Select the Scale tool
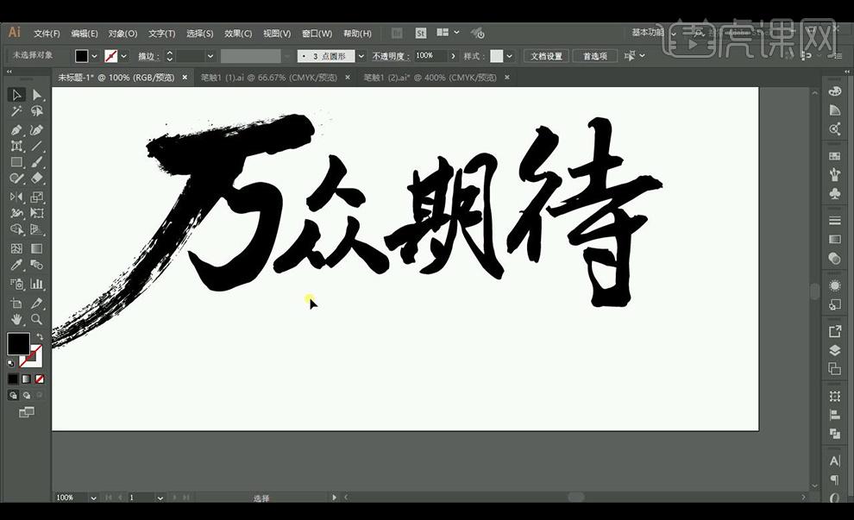The width and height of the screenshot is (854, 520). pos(36,197)
